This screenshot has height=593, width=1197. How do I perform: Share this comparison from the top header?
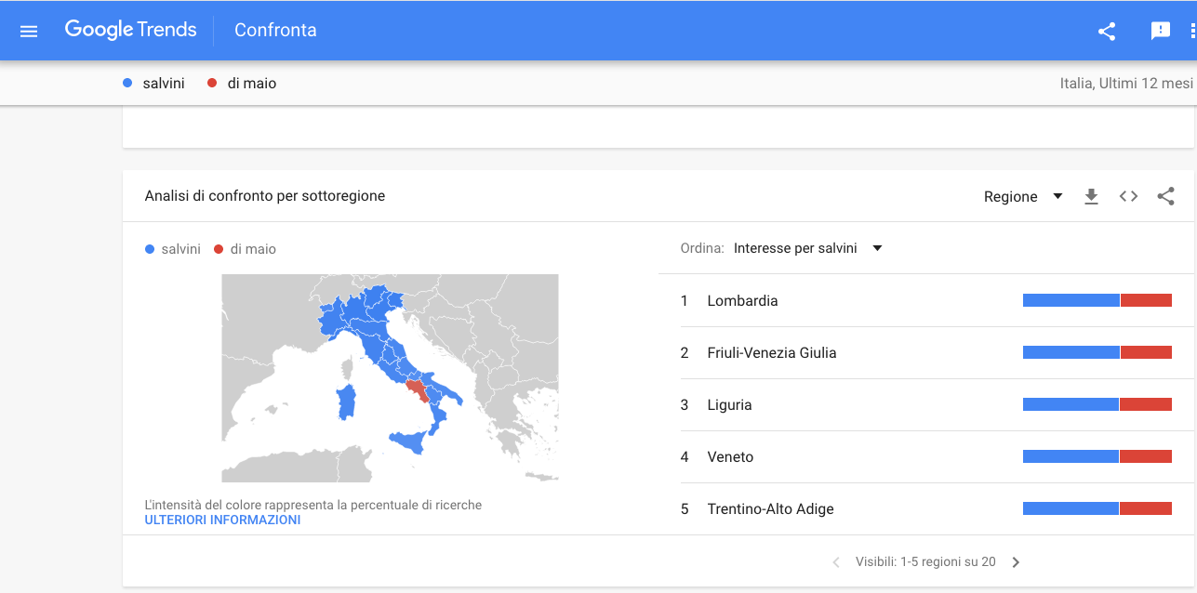[1107, 31]
